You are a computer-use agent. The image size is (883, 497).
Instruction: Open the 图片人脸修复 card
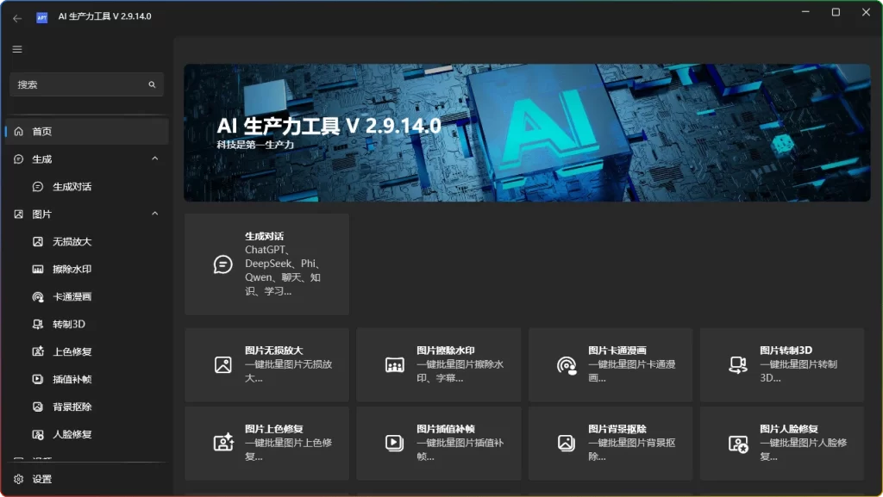click(x=782, y=444)
